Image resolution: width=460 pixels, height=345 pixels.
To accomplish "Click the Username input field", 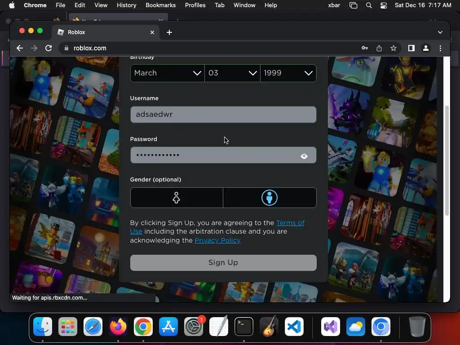I will pyautogui.click(x=223, y=115).
